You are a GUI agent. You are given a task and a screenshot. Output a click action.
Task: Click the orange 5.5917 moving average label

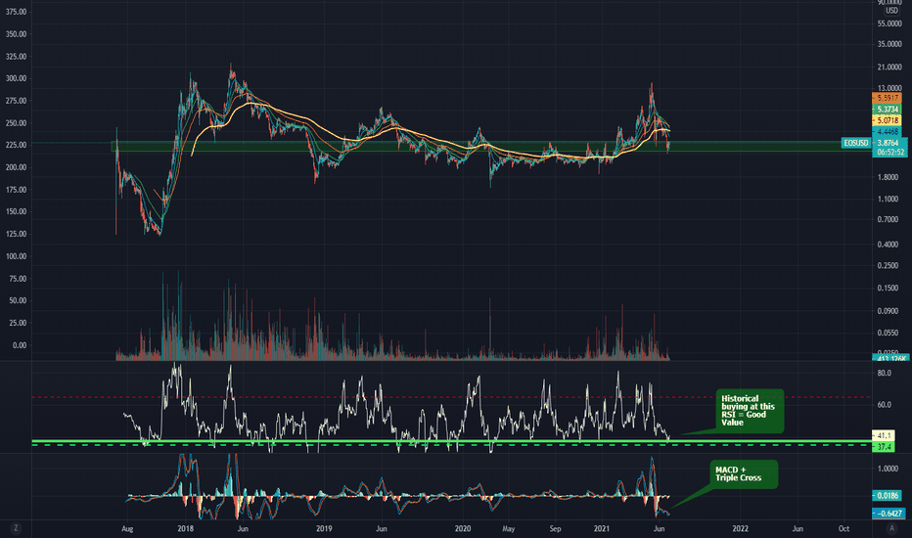click(x=887, y=98)
